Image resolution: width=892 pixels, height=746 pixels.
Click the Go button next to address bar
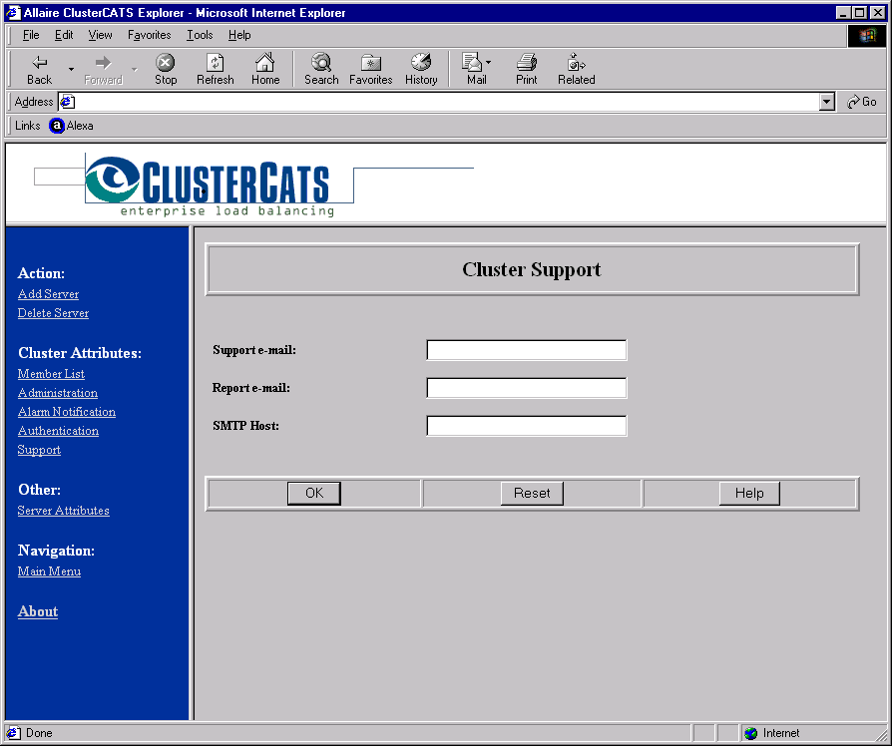(x=861, y=102)
